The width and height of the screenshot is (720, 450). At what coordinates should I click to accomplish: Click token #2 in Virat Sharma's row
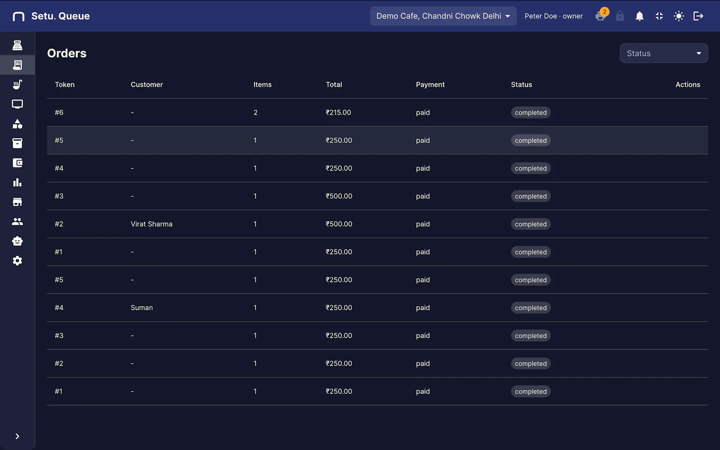(x=59, y=224)
